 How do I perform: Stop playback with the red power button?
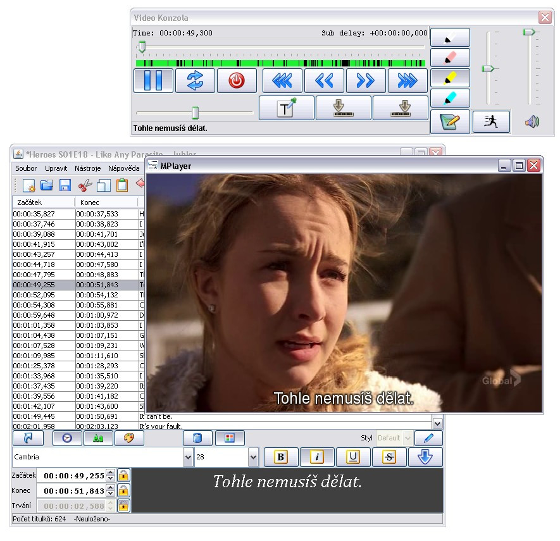point(237,81)
